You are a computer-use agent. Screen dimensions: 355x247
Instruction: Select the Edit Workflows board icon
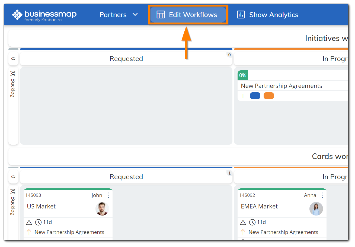coord(161,15)
